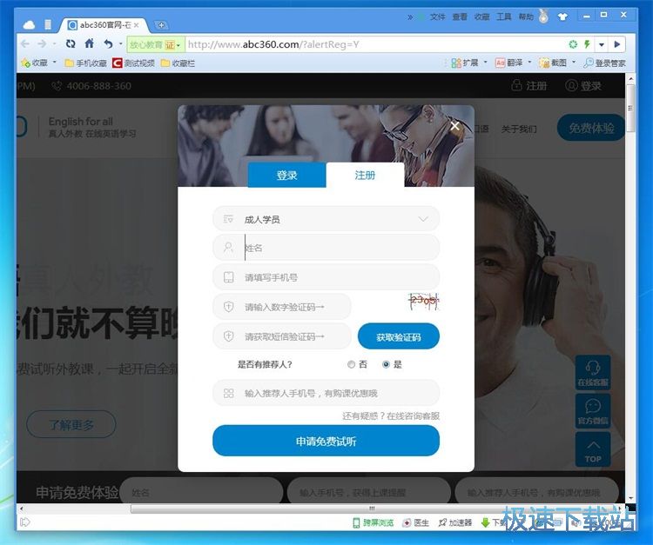Open the 查看 menu
This screenshot has height=545, width=653.
[x=460, y=17]
